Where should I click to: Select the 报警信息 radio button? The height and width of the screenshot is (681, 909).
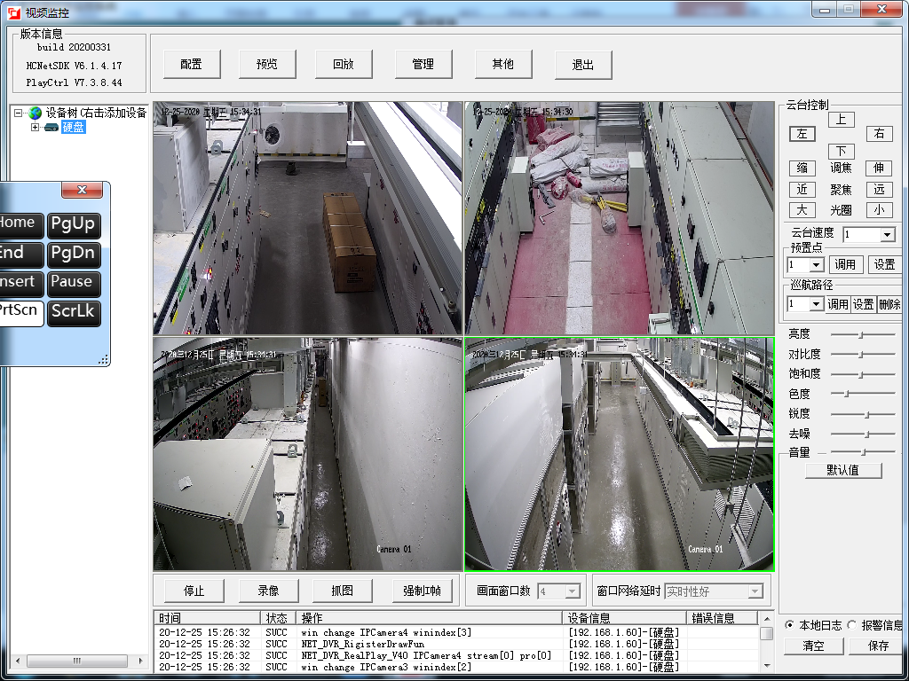tap(852, 625)
